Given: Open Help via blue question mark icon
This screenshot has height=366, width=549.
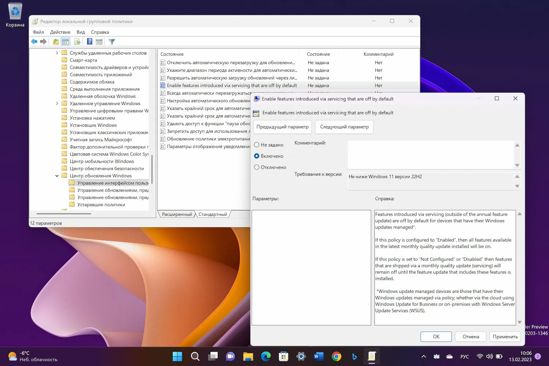Looking at the screenshot, I should tap(89, 42).
